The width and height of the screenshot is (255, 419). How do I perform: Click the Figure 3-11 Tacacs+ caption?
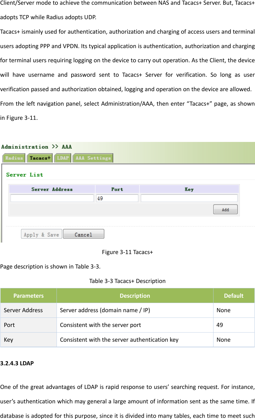(127, 252)
